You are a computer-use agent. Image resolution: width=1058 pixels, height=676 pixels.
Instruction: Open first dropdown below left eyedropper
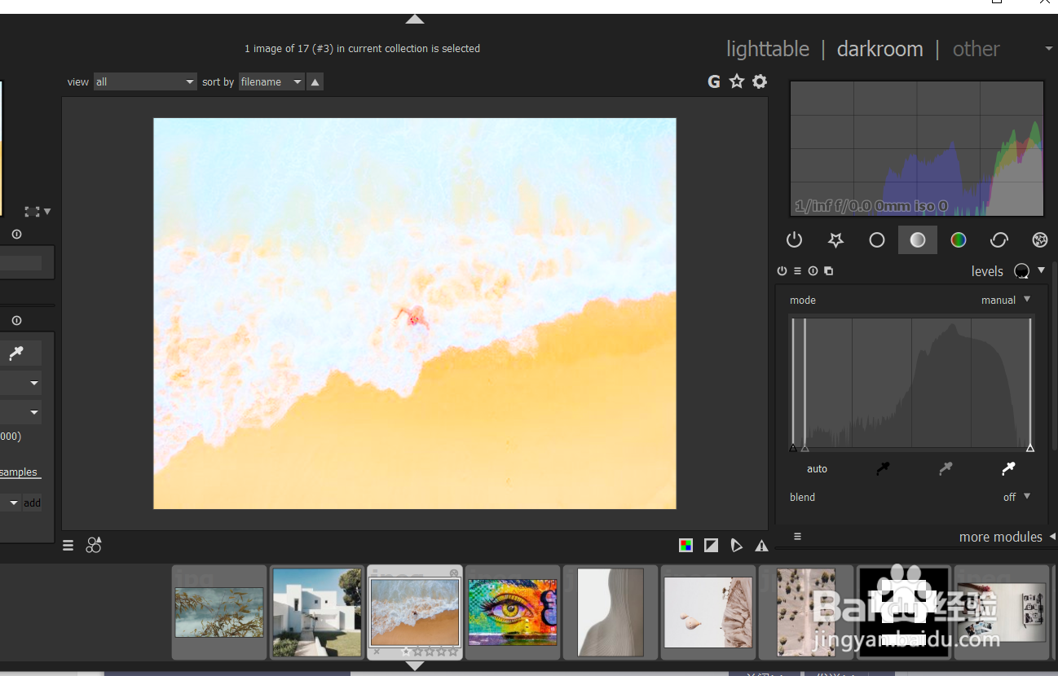coord(20,383)
